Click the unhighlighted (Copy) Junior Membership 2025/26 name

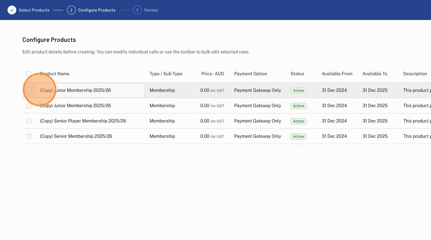[x=75, y=106]
